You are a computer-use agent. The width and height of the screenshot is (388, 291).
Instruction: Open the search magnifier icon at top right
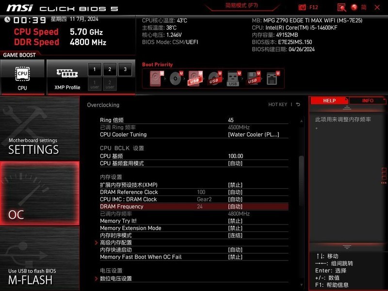click(342, 7)
